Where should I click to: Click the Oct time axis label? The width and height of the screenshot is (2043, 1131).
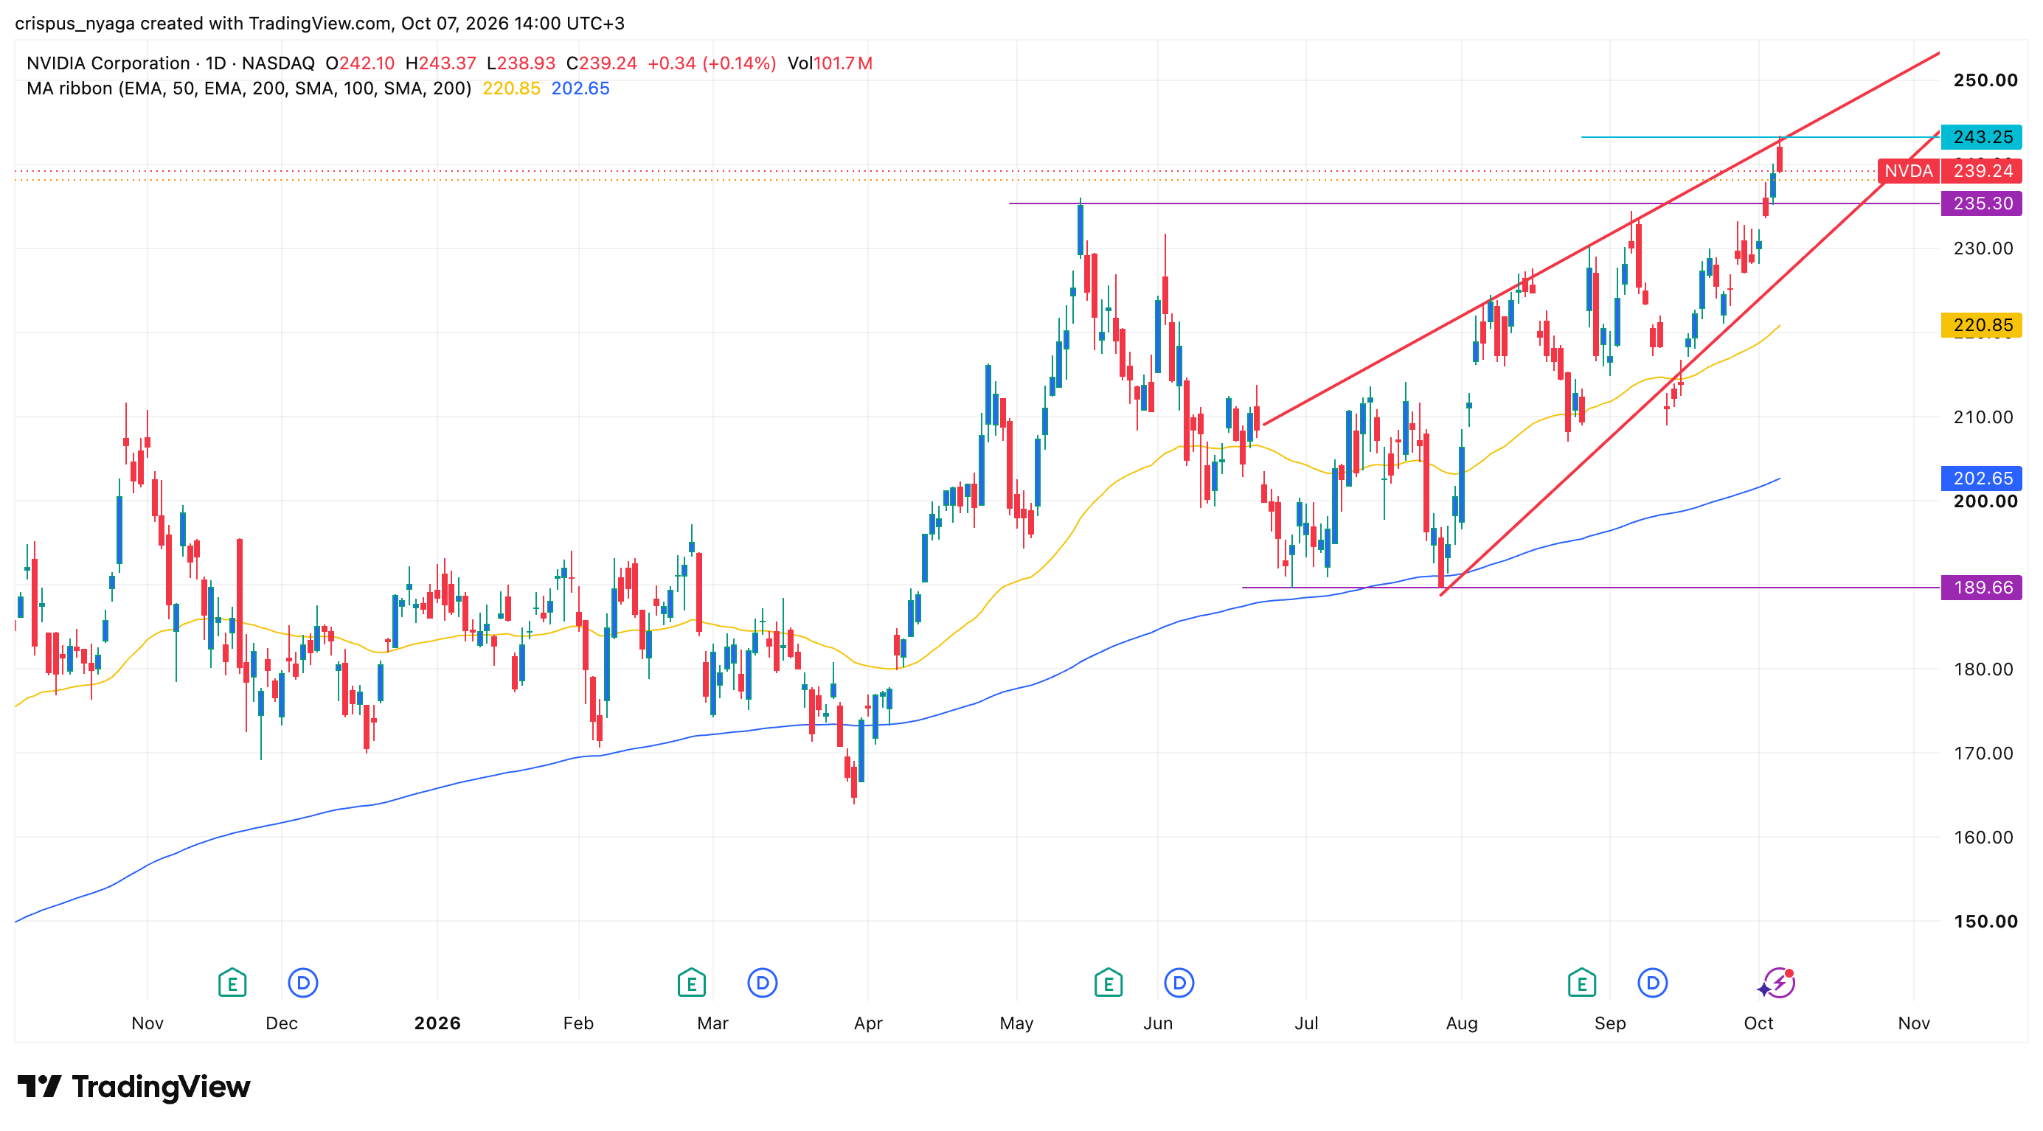1758,1023
